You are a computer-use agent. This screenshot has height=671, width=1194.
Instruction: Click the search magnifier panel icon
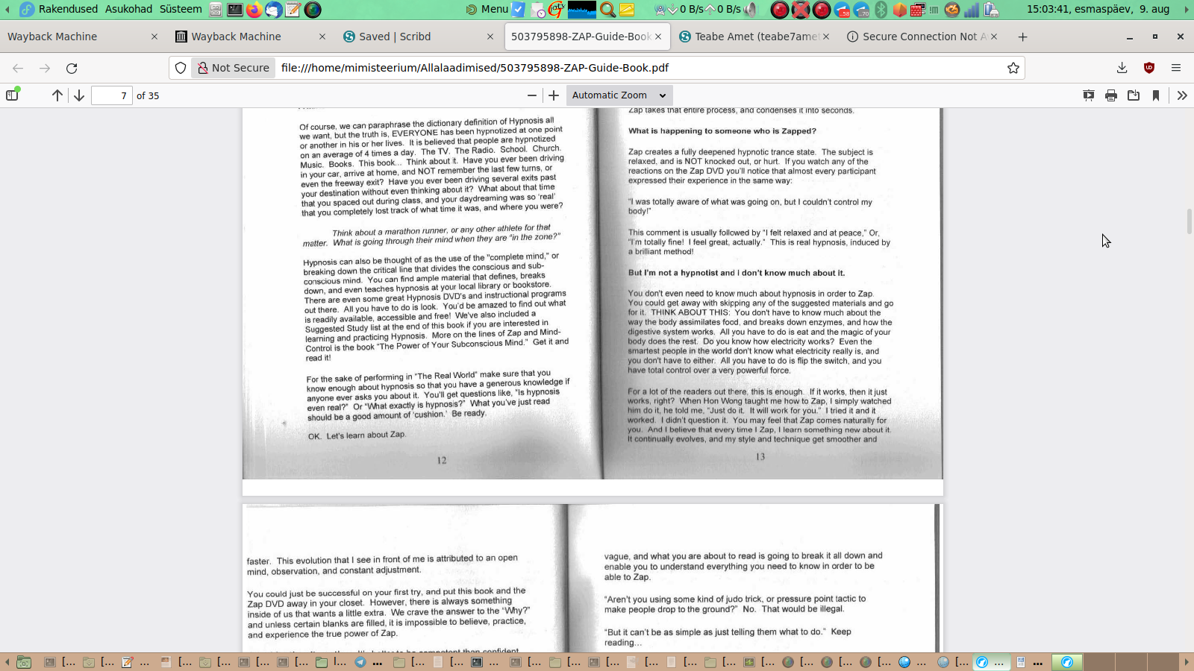coord(607,10)
